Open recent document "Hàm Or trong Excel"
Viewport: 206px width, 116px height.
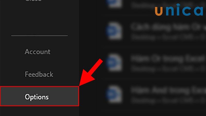(x=168, y=59)
